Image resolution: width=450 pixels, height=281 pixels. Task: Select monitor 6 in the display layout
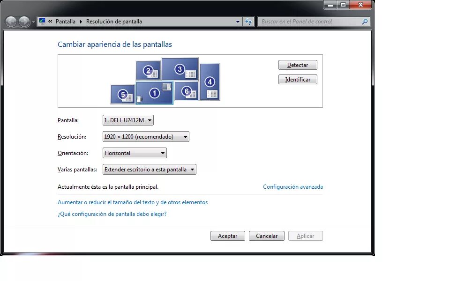(x=187, y=91)
